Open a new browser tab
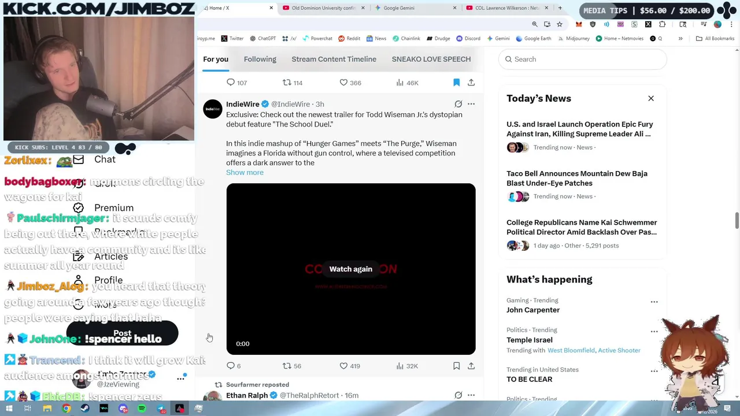 click(560, 8)
